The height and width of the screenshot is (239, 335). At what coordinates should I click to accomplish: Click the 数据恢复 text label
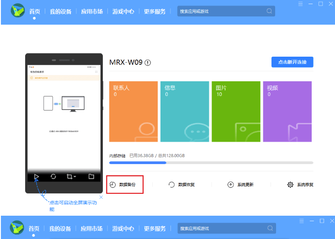point(186,185)
